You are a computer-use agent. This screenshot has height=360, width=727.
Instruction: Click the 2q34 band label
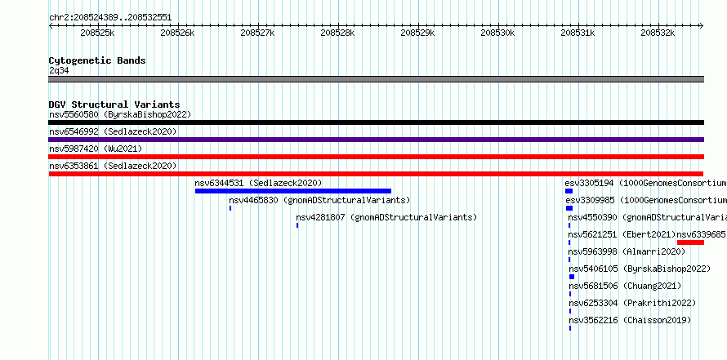[x=59, y=70]
